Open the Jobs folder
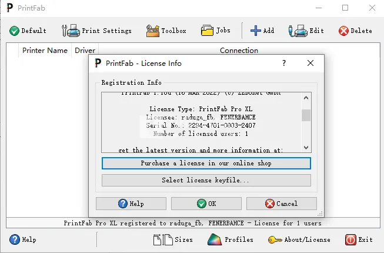384x253 pixels. coord(215,31)
